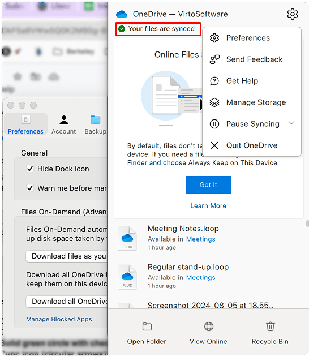309x357 pixels.
Task: Click the Send Feedback people icon
Action: [x=214, y=59]
